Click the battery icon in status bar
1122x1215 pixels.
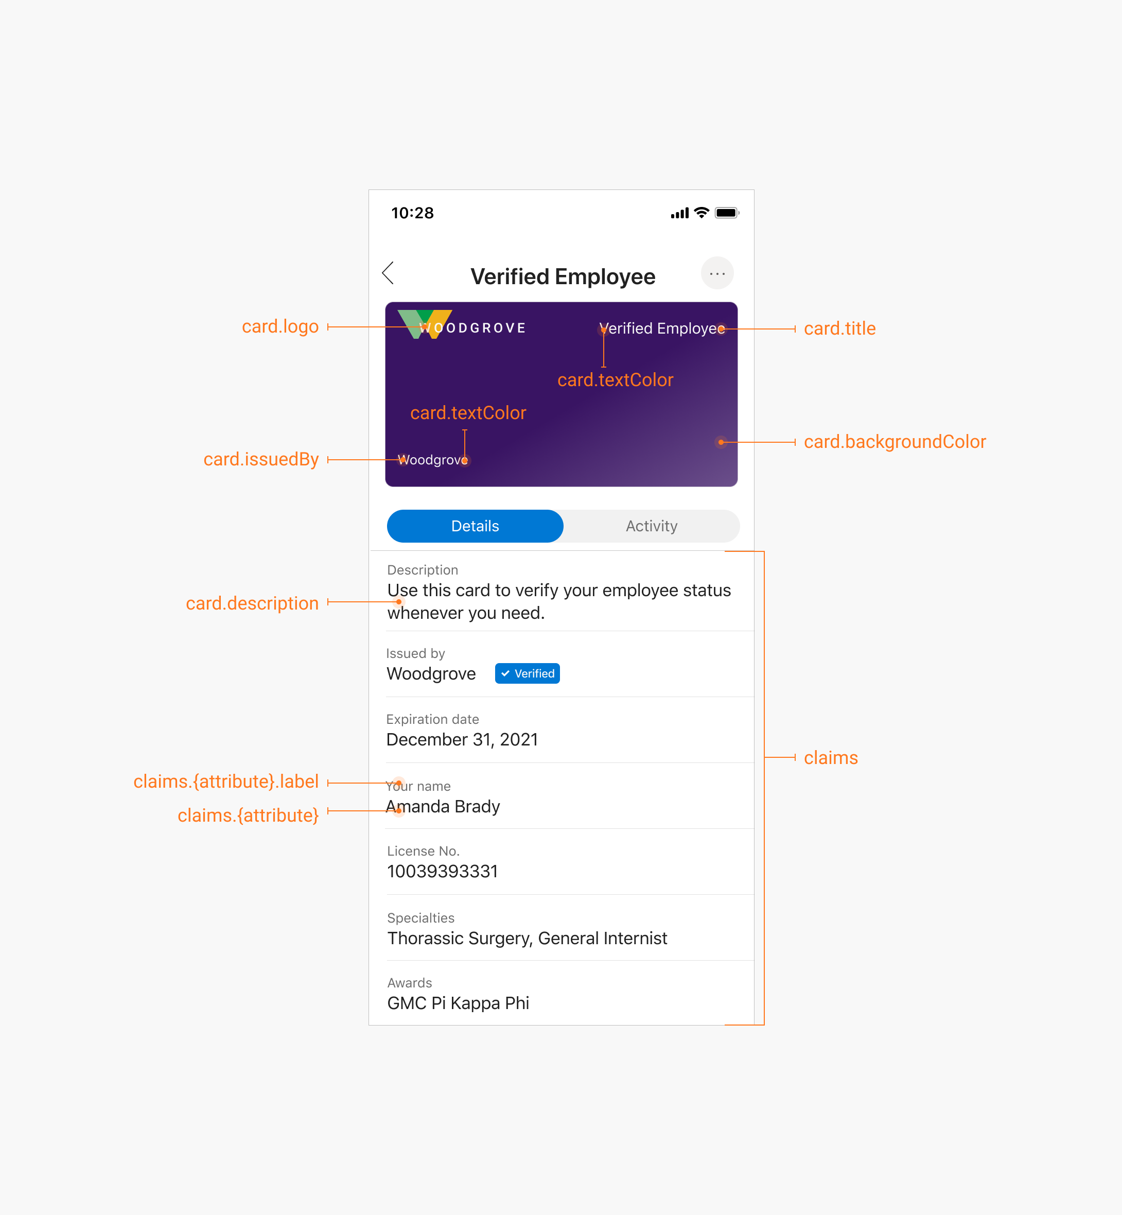point(731,213)
